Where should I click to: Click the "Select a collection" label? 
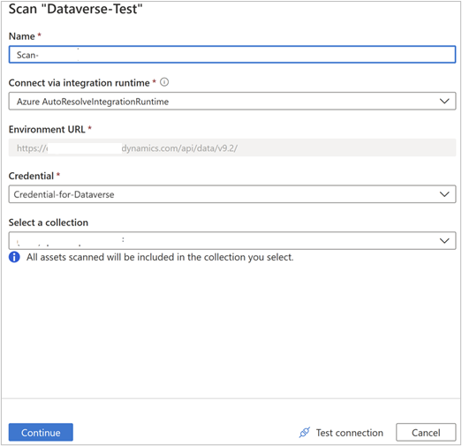pos(49,223)
